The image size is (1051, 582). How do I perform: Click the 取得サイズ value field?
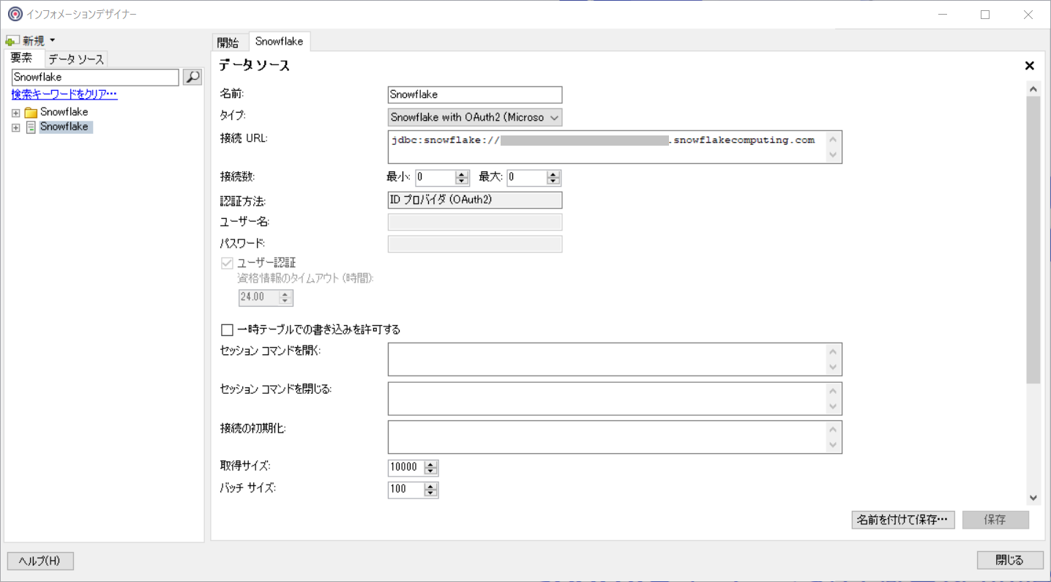[406, 468]
